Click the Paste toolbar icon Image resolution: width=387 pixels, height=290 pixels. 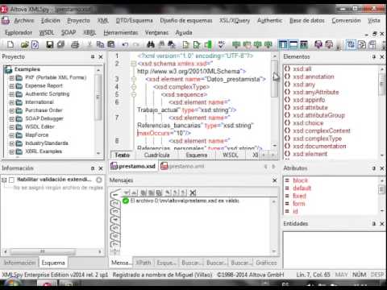(x=111, y=44)
